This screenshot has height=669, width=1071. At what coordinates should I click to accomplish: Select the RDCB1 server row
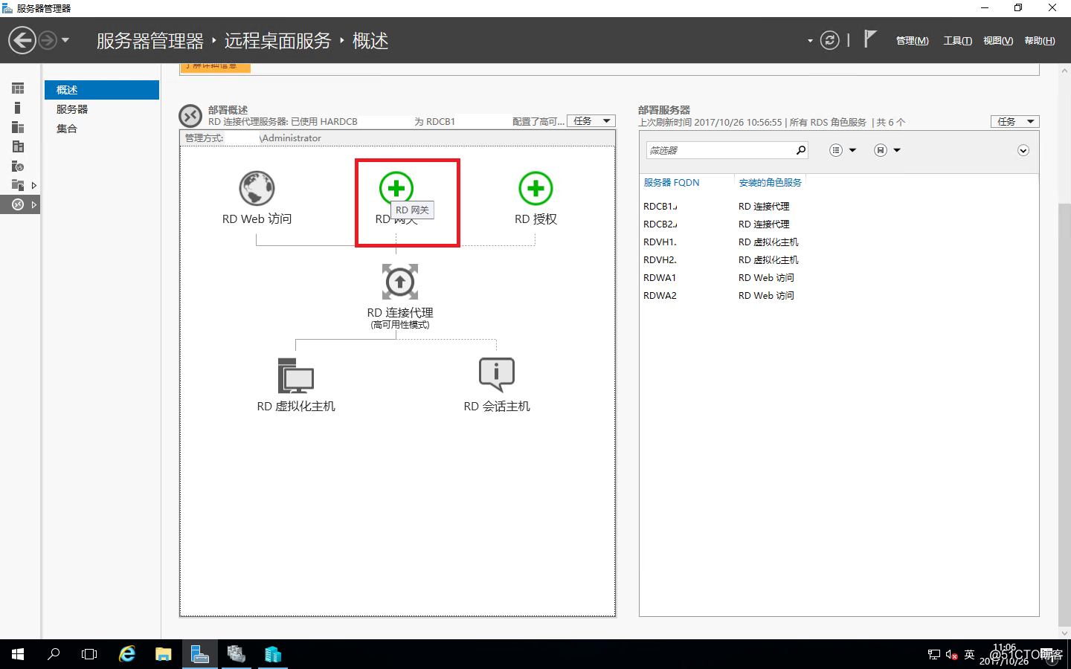tap(839, 207)
